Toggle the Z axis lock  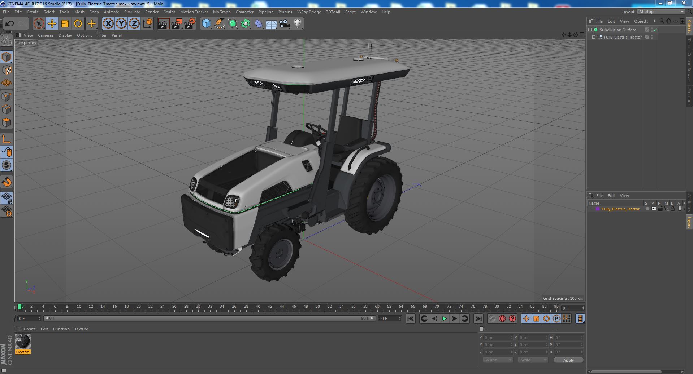(x=134, y=24)
